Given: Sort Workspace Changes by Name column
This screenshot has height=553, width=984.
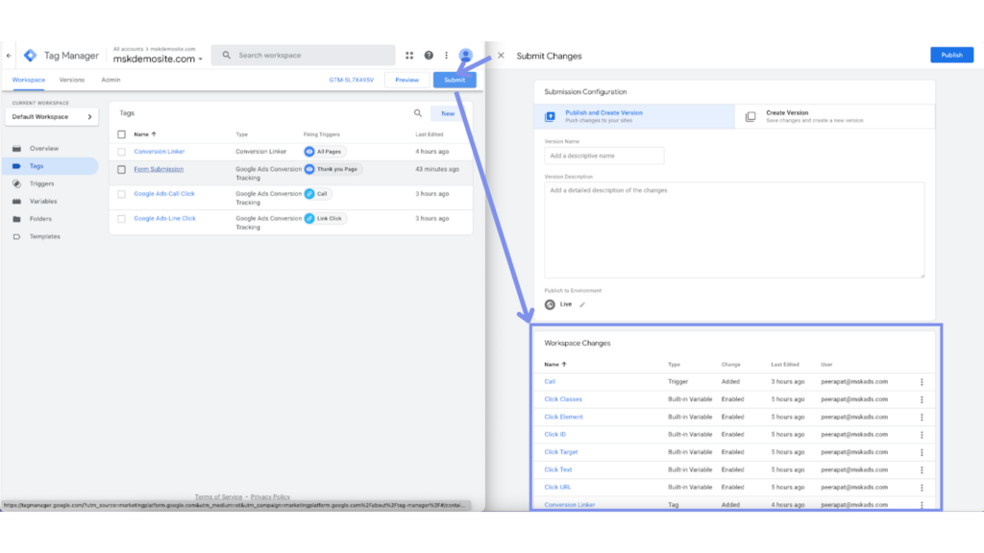Looking at the screenshot, I should click(555, 364).
